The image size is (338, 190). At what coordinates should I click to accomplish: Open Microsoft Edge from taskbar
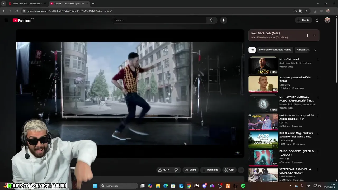166,186
